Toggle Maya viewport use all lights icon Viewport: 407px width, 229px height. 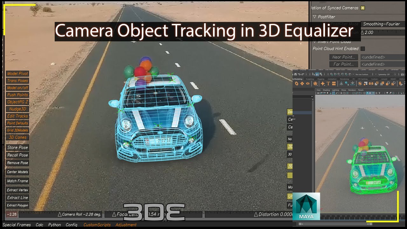379,93
